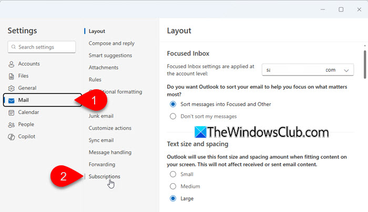Open Rules settings
Image resolution: width=368 pixels, height=212 pixels.
95,80
